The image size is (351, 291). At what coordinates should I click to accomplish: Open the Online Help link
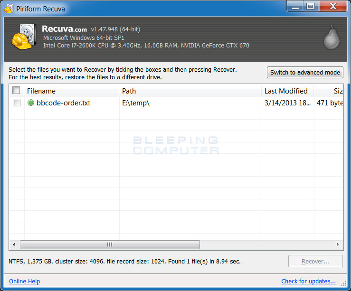pos(24,281)
